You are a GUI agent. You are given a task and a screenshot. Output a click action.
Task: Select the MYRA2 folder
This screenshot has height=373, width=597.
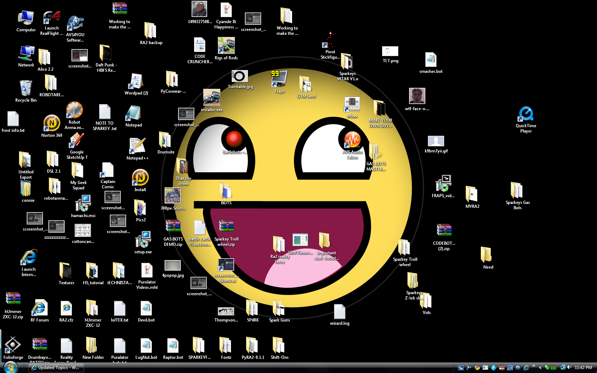472,197
